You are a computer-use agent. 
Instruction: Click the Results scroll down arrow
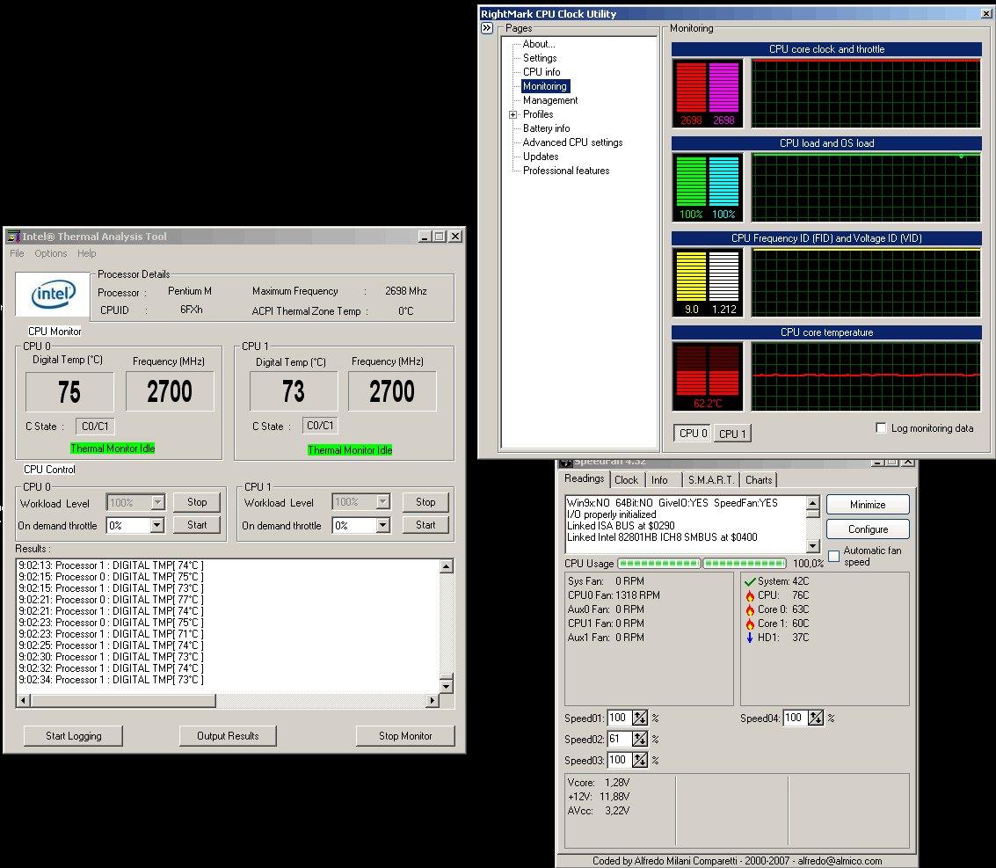pos(447,686)
